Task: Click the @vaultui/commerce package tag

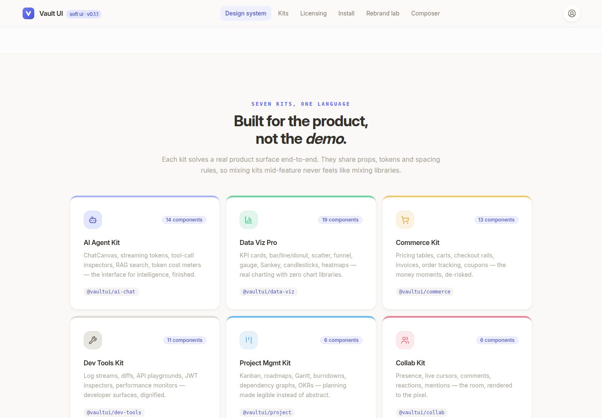Action: click(425, 292)
